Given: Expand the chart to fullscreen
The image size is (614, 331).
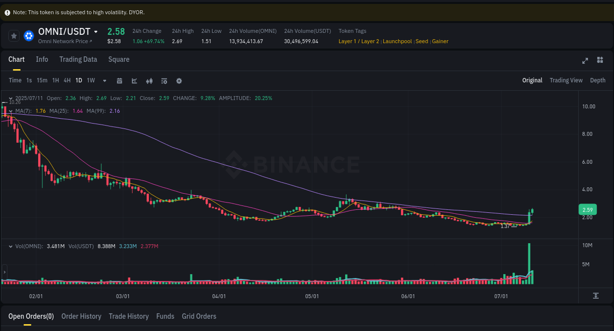Looking at the screenshot, I should click(x=585, y=61).
